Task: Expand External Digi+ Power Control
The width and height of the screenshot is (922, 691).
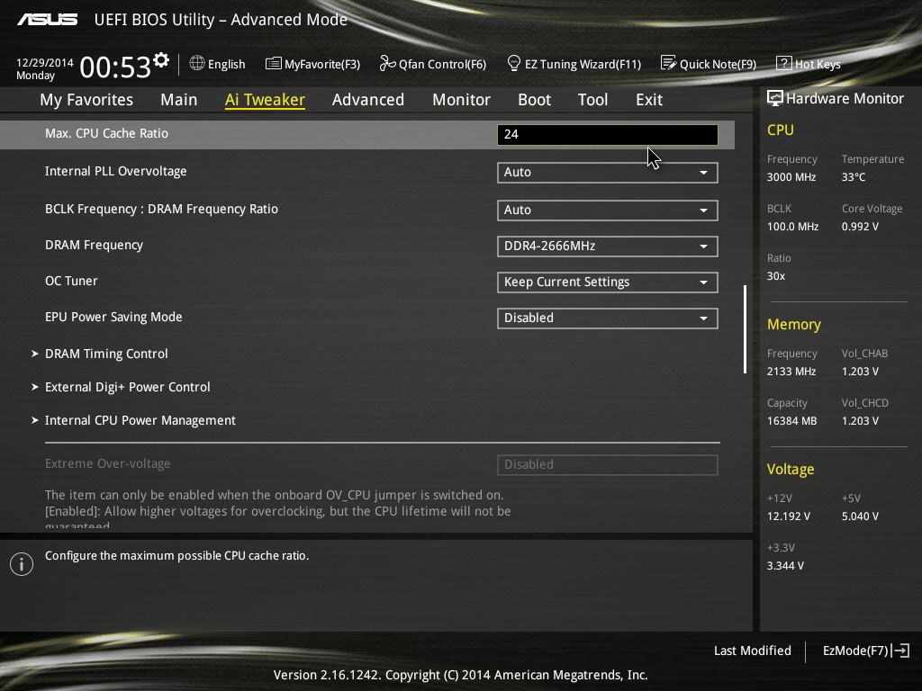Action: (x=128, y=387)
